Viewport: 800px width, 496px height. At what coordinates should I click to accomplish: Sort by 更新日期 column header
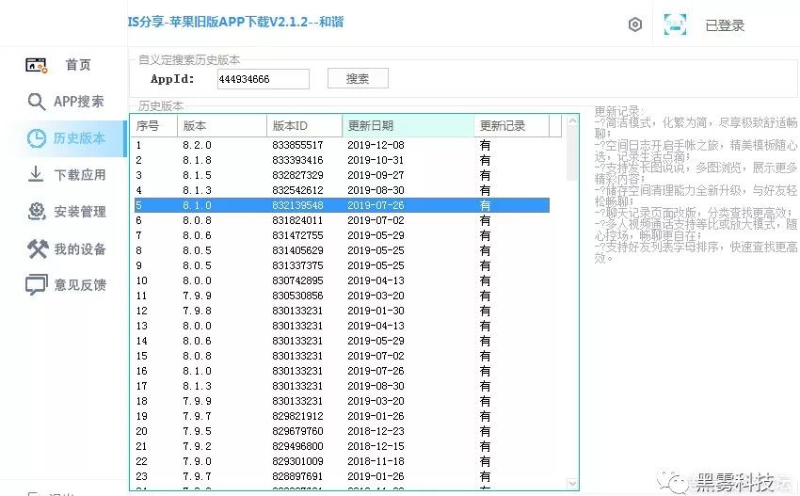point(408,126)
